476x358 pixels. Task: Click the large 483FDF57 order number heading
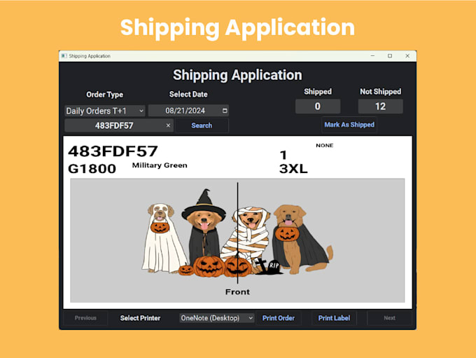coord(113,151)
